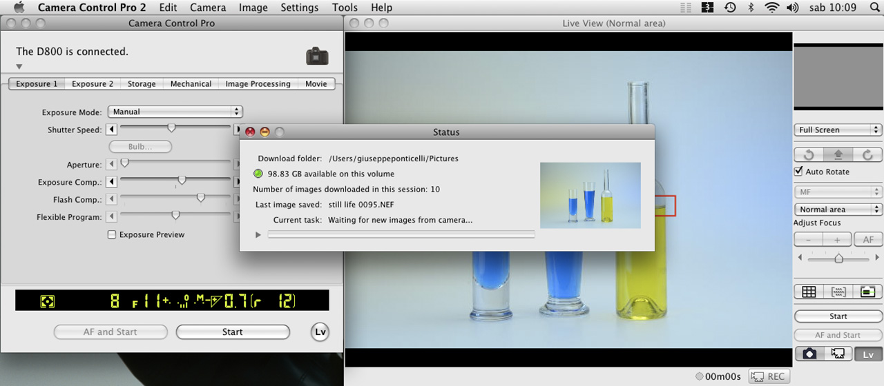This screenshot has height=386, width=884.
Task: Click the middle upright-arrow rotation button
Action: (838, 155)
